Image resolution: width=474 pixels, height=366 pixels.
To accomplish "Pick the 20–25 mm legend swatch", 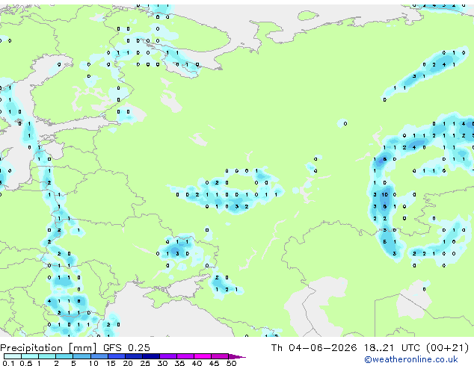I will [x=133, y=356].
